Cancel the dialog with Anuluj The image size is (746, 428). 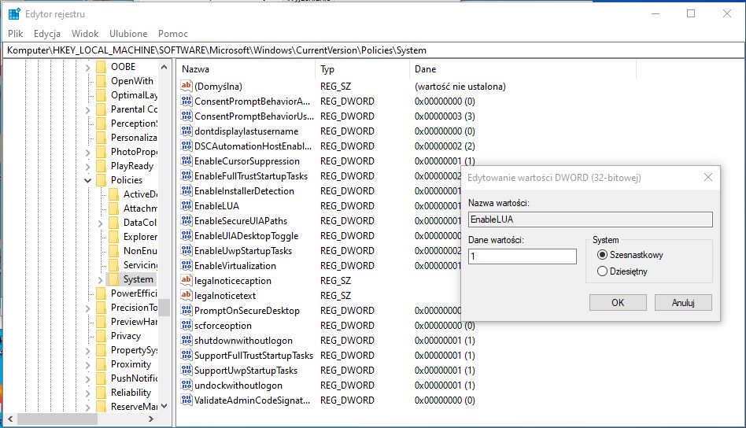[683, 302]
